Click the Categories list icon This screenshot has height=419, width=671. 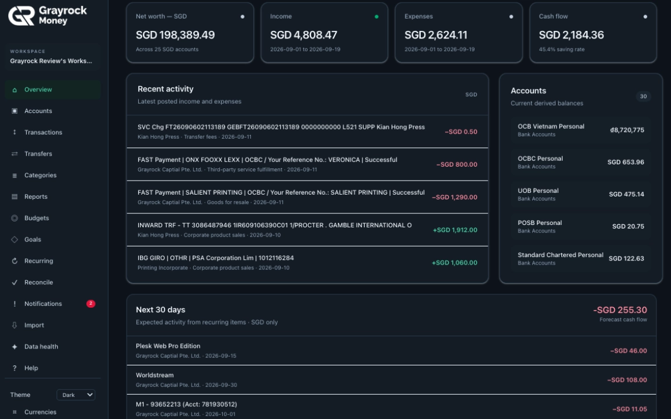[15, 175]
